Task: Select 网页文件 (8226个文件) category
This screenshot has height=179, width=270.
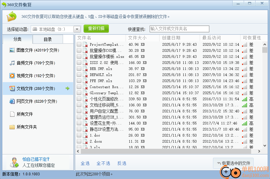Action: pos(38,101)
